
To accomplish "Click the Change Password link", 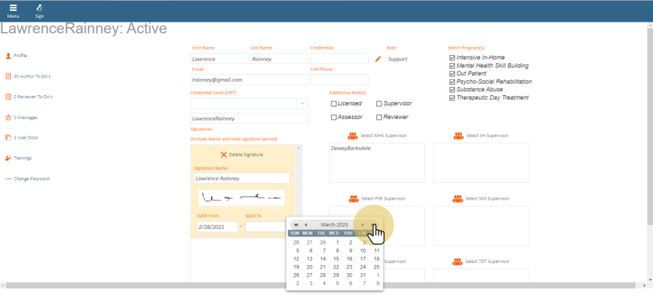I will click(31, 179).
